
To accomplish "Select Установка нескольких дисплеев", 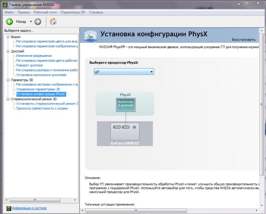I will click(41, 75).
